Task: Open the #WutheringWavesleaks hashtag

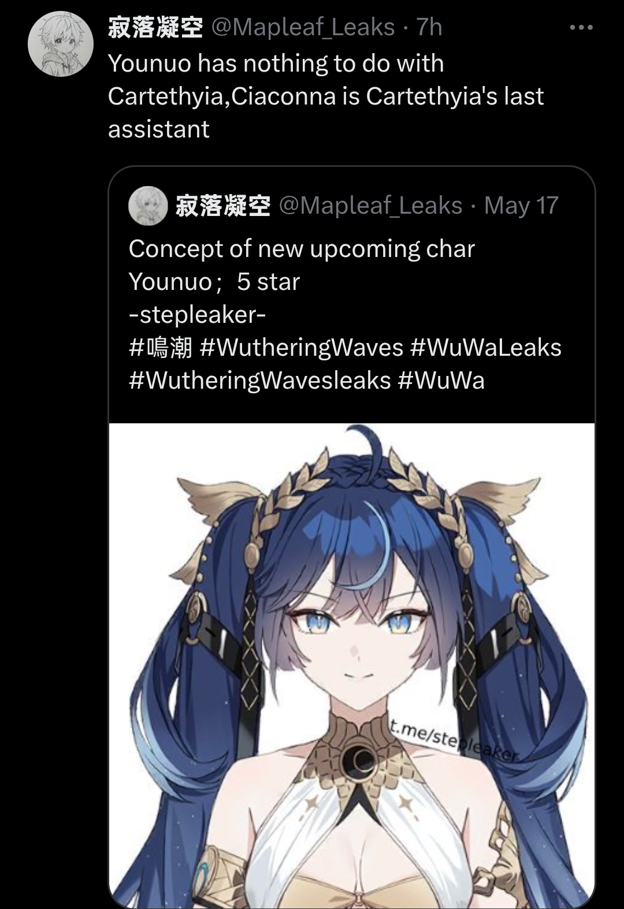Action: [259, 381]
